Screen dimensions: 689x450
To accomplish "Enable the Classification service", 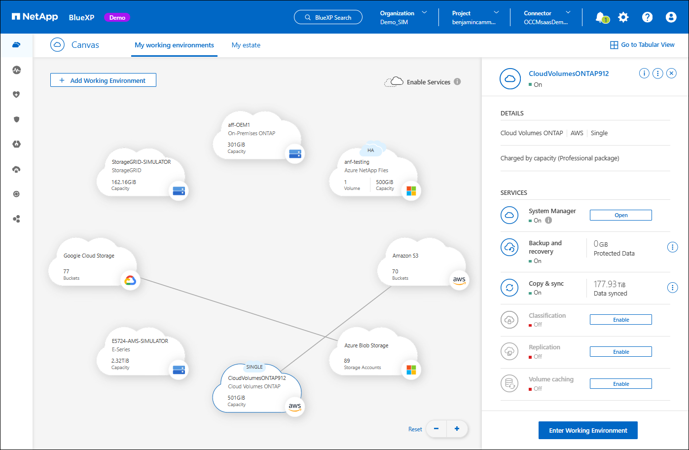I will [x=620, y=320].
